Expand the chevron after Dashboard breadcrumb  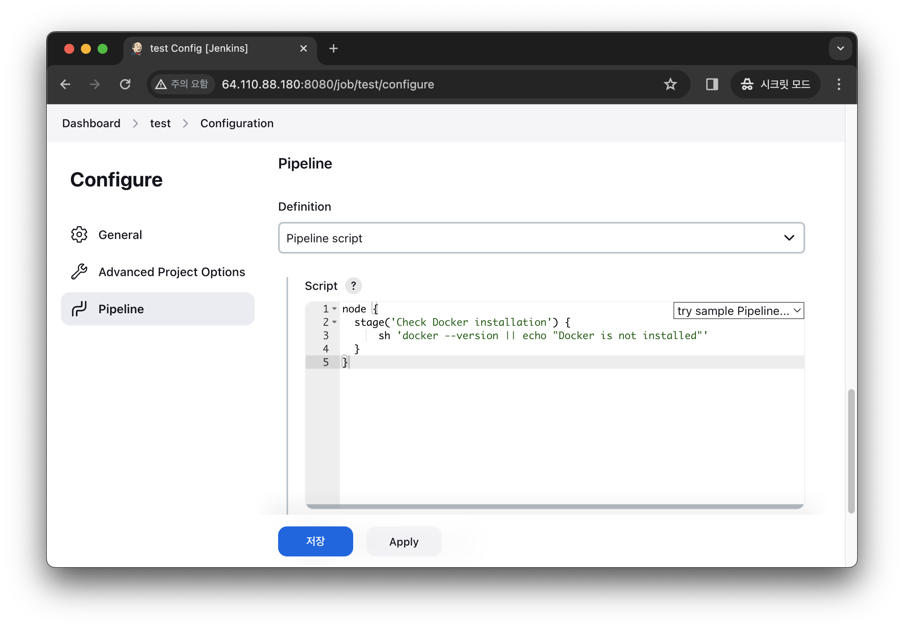click(135, 123)
